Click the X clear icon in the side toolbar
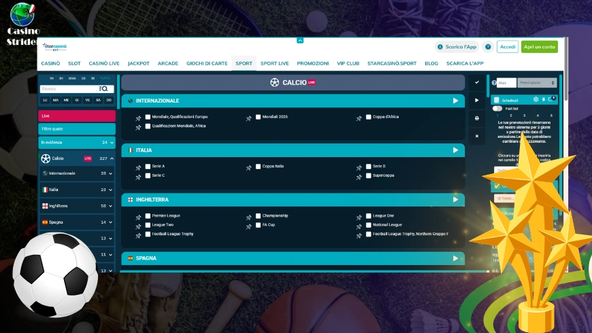This screenshot has width=592, height=333. click(477, 136)
